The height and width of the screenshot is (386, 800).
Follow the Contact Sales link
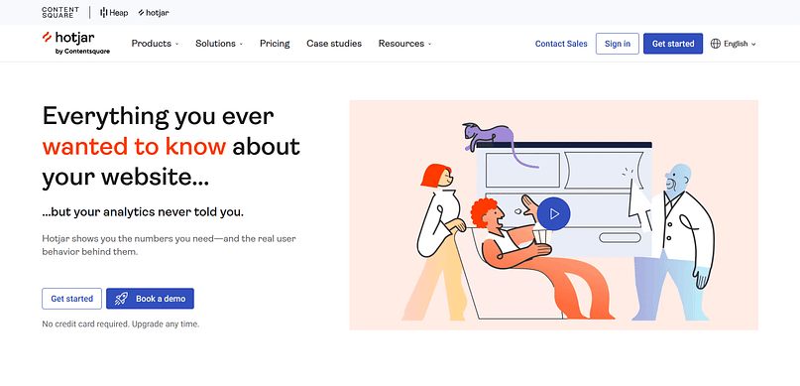pos(561,44)
